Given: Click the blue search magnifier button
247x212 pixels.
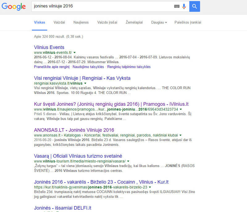Looking at the screenshot, I should [x=195, y=6].
